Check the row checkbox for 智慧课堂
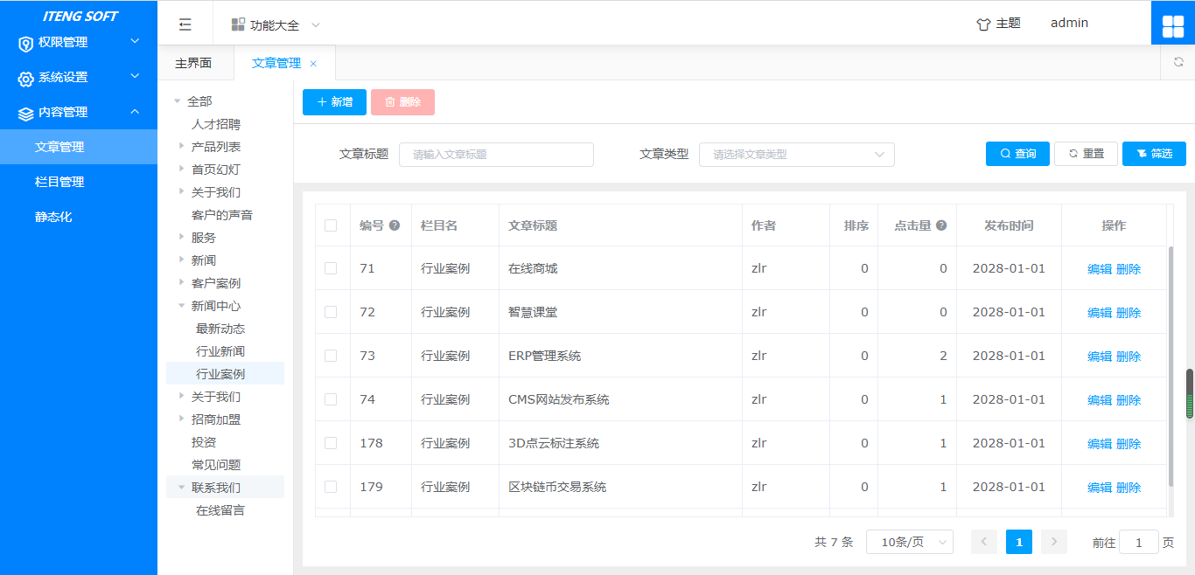 pos(332,312)
